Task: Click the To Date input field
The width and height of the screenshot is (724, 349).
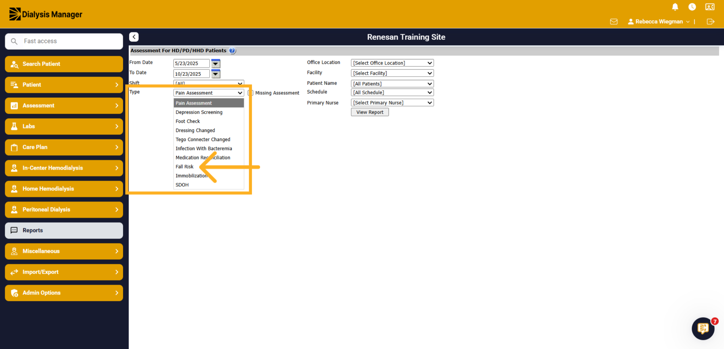Action: 191,74
